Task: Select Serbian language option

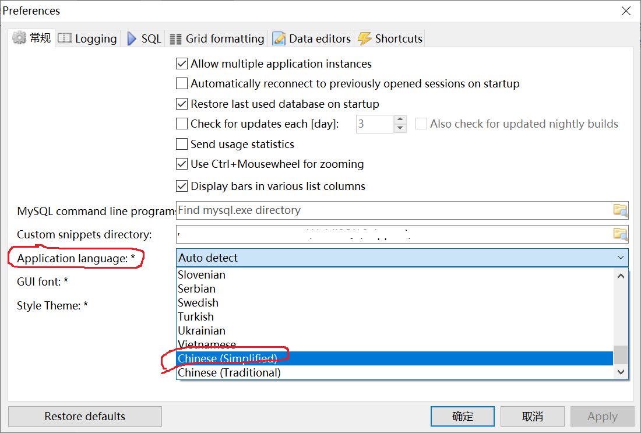Action: tap(395, 288)
